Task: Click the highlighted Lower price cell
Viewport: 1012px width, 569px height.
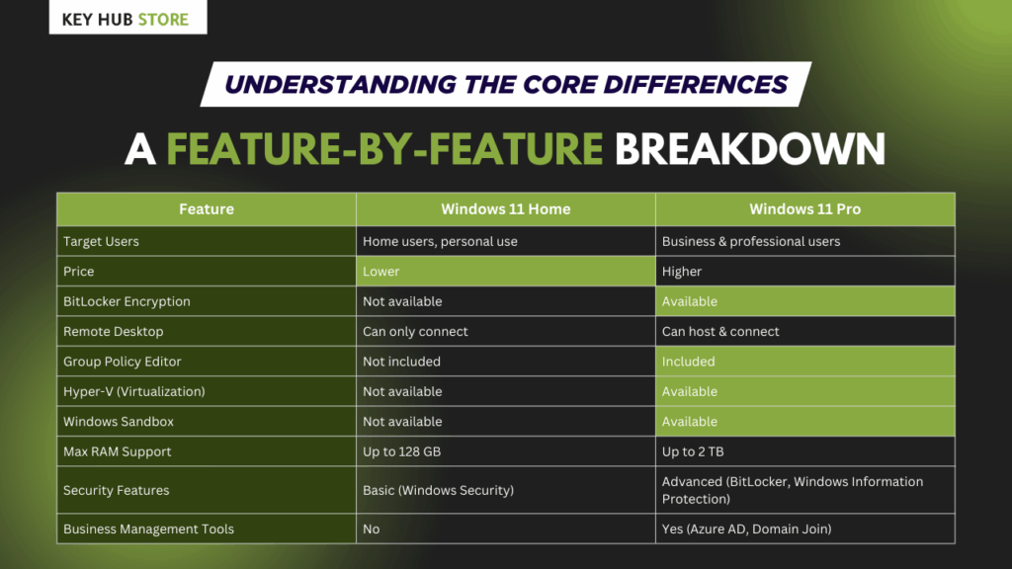Action: (x=505, y=272)
